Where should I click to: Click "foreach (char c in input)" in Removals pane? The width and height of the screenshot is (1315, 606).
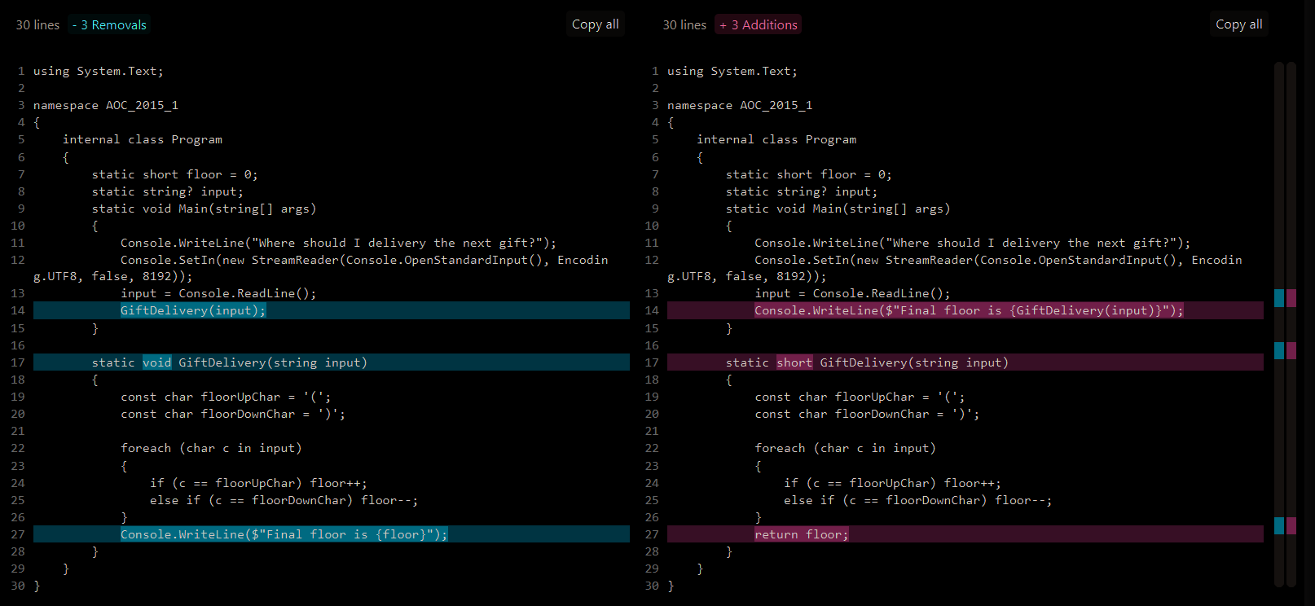click(211, 448)
